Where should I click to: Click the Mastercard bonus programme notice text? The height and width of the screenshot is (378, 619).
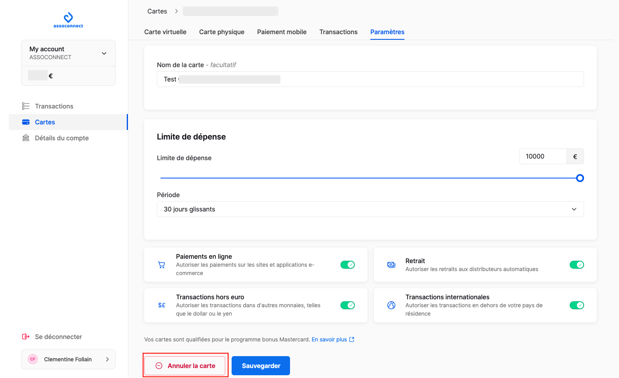pos(227,339)
